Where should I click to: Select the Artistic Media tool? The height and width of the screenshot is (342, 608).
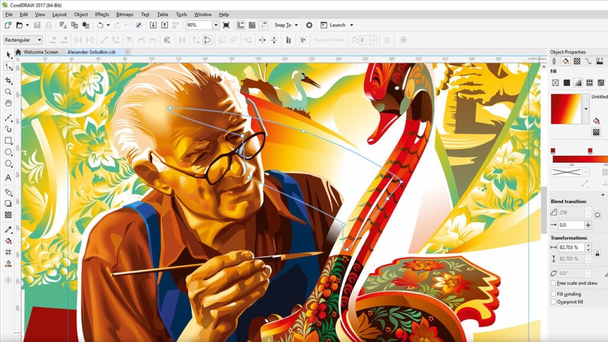8,129
